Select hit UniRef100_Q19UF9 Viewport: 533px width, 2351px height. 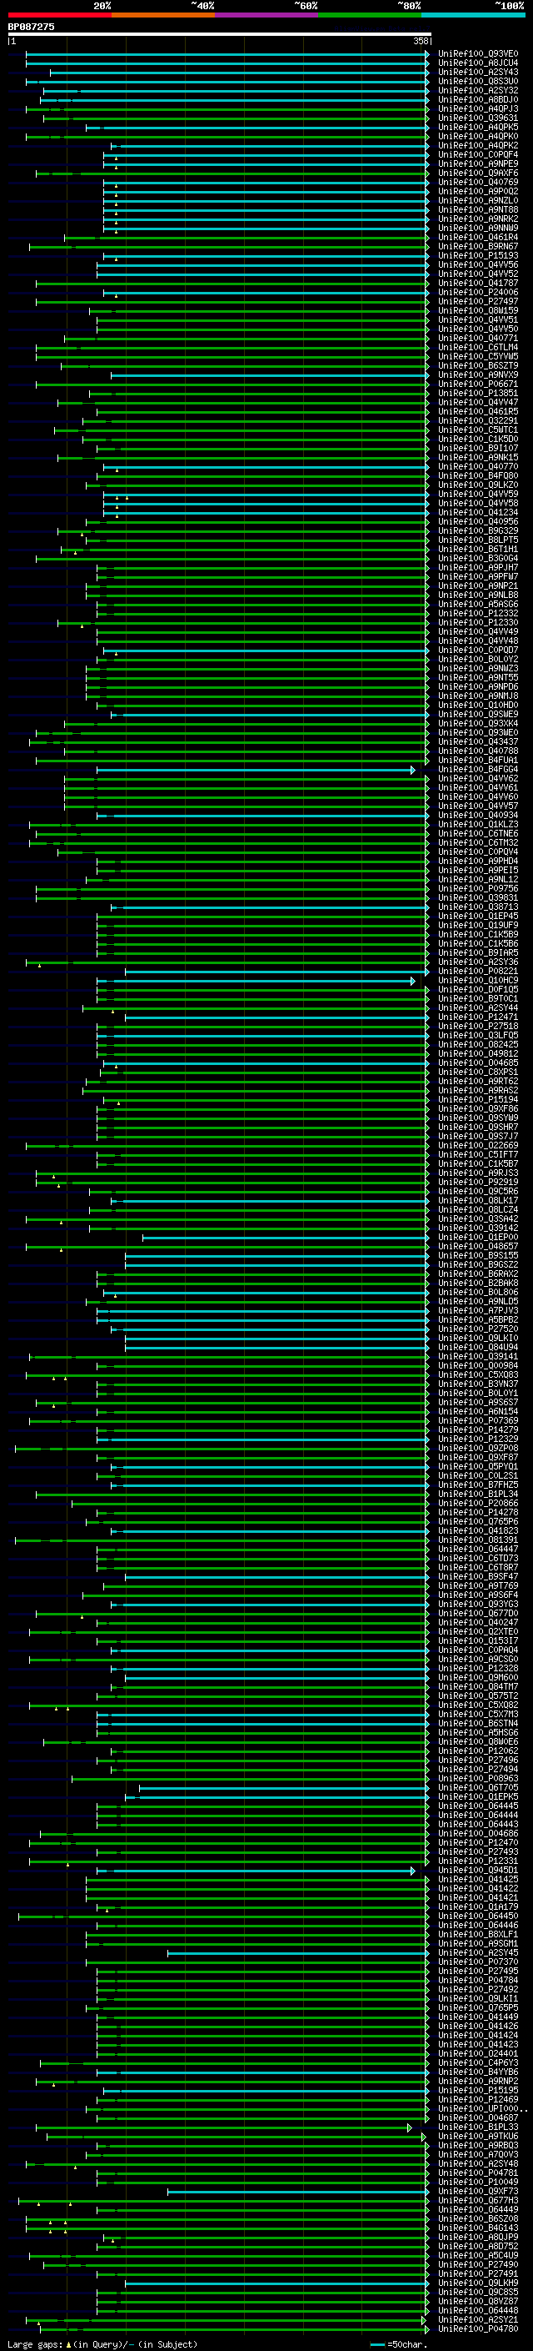[x=478, y=926]
